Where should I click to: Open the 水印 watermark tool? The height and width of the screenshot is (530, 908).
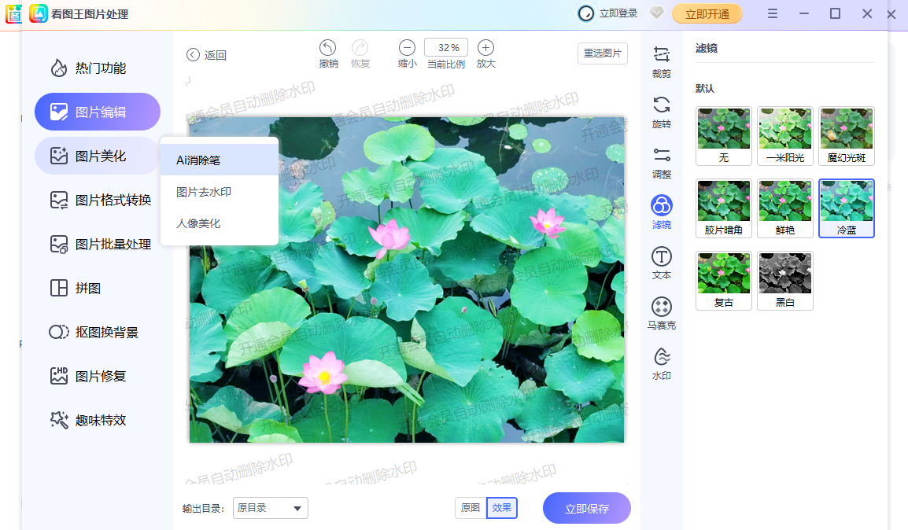point(661,363)
